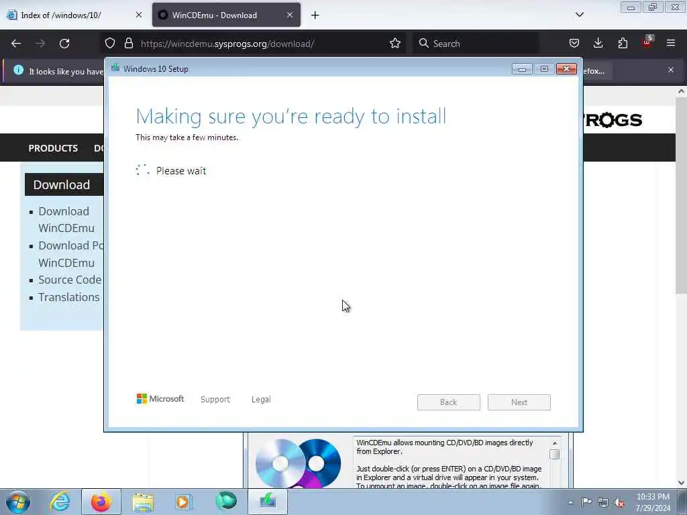Click the Support link in Windows 10 Setup

click(x=215, y=400)
